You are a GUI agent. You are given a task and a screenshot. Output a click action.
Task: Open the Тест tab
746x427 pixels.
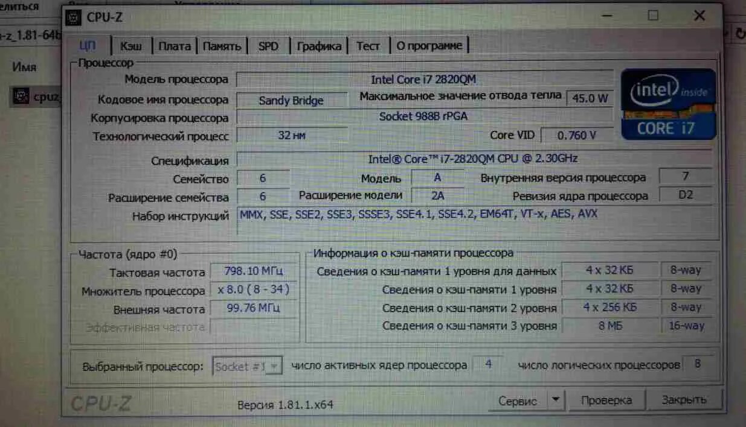[367, 45]
